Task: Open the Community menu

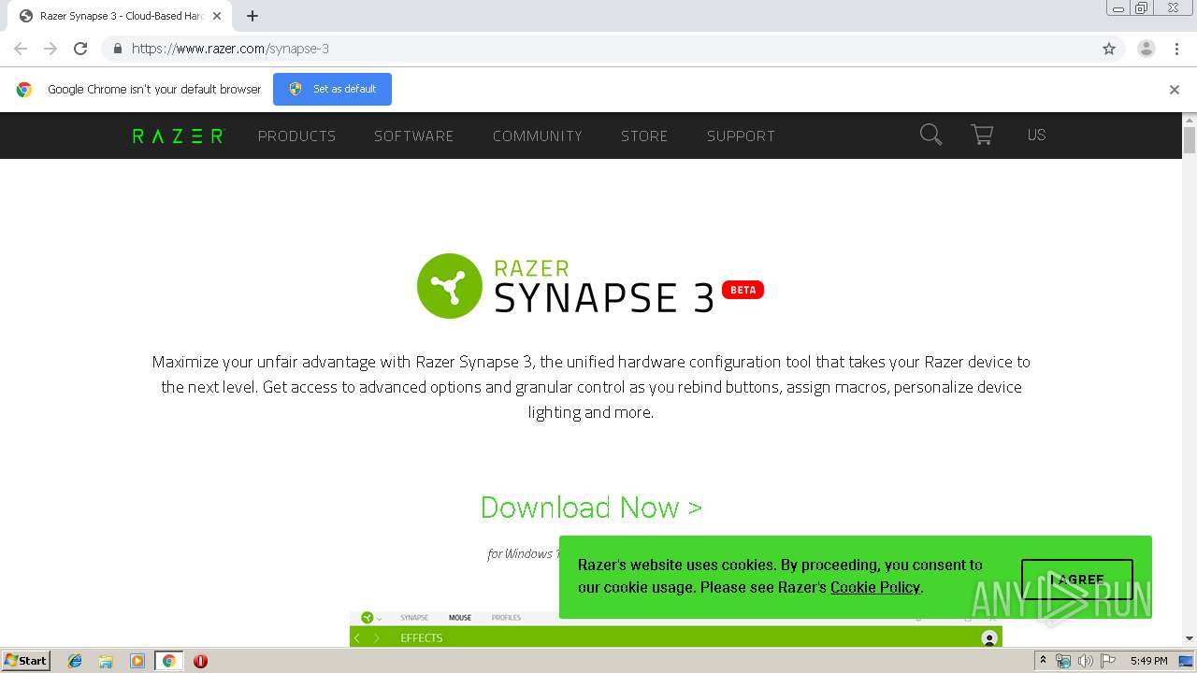Action: click(x=538, y=136)
